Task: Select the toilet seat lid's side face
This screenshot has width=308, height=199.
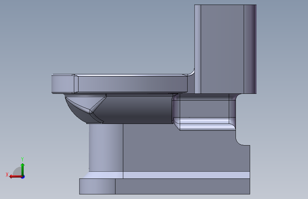Action: tap(133, 84)
